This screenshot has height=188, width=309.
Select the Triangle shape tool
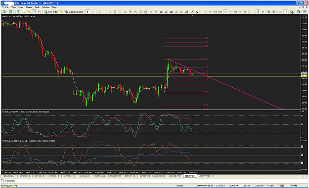[166, 12]
